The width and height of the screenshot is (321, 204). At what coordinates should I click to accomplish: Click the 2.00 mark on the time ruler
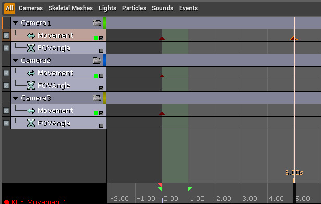coord(223,198)
